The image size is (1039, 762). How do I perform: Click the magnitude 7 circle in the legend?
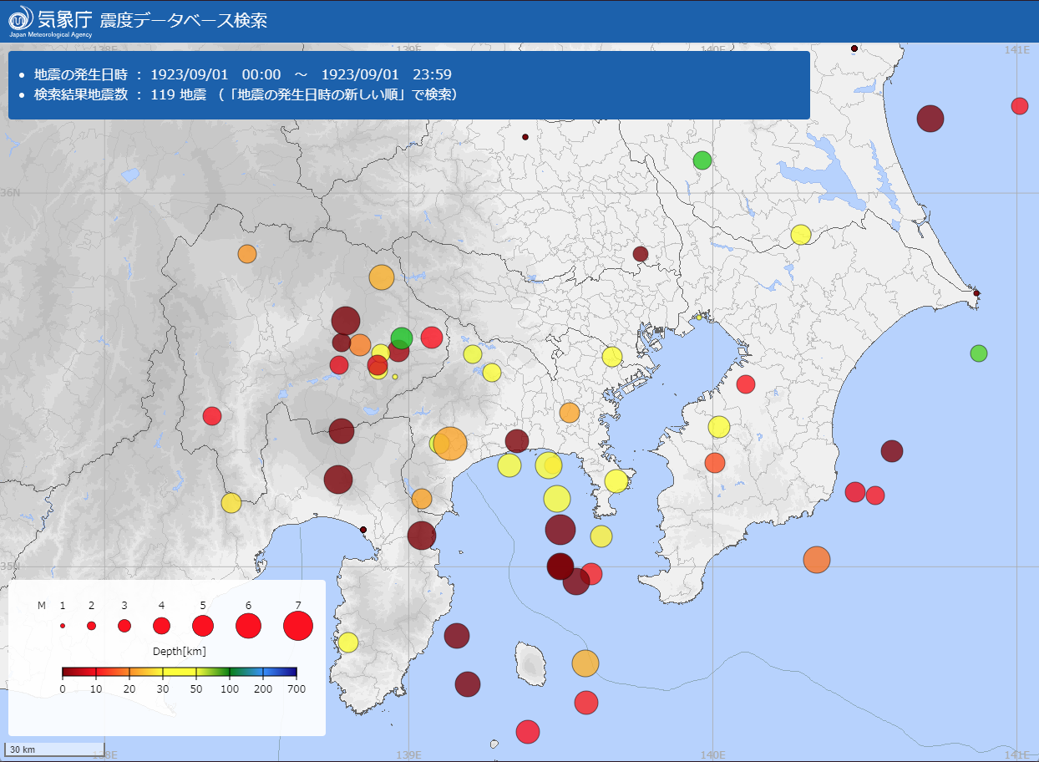click(x=298, y=625)
